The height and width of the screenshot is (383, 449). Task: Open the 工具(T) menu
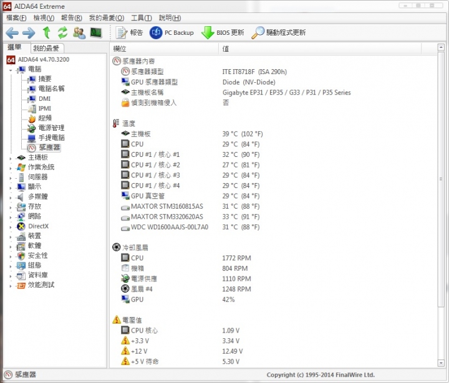[x=142, y=17]
